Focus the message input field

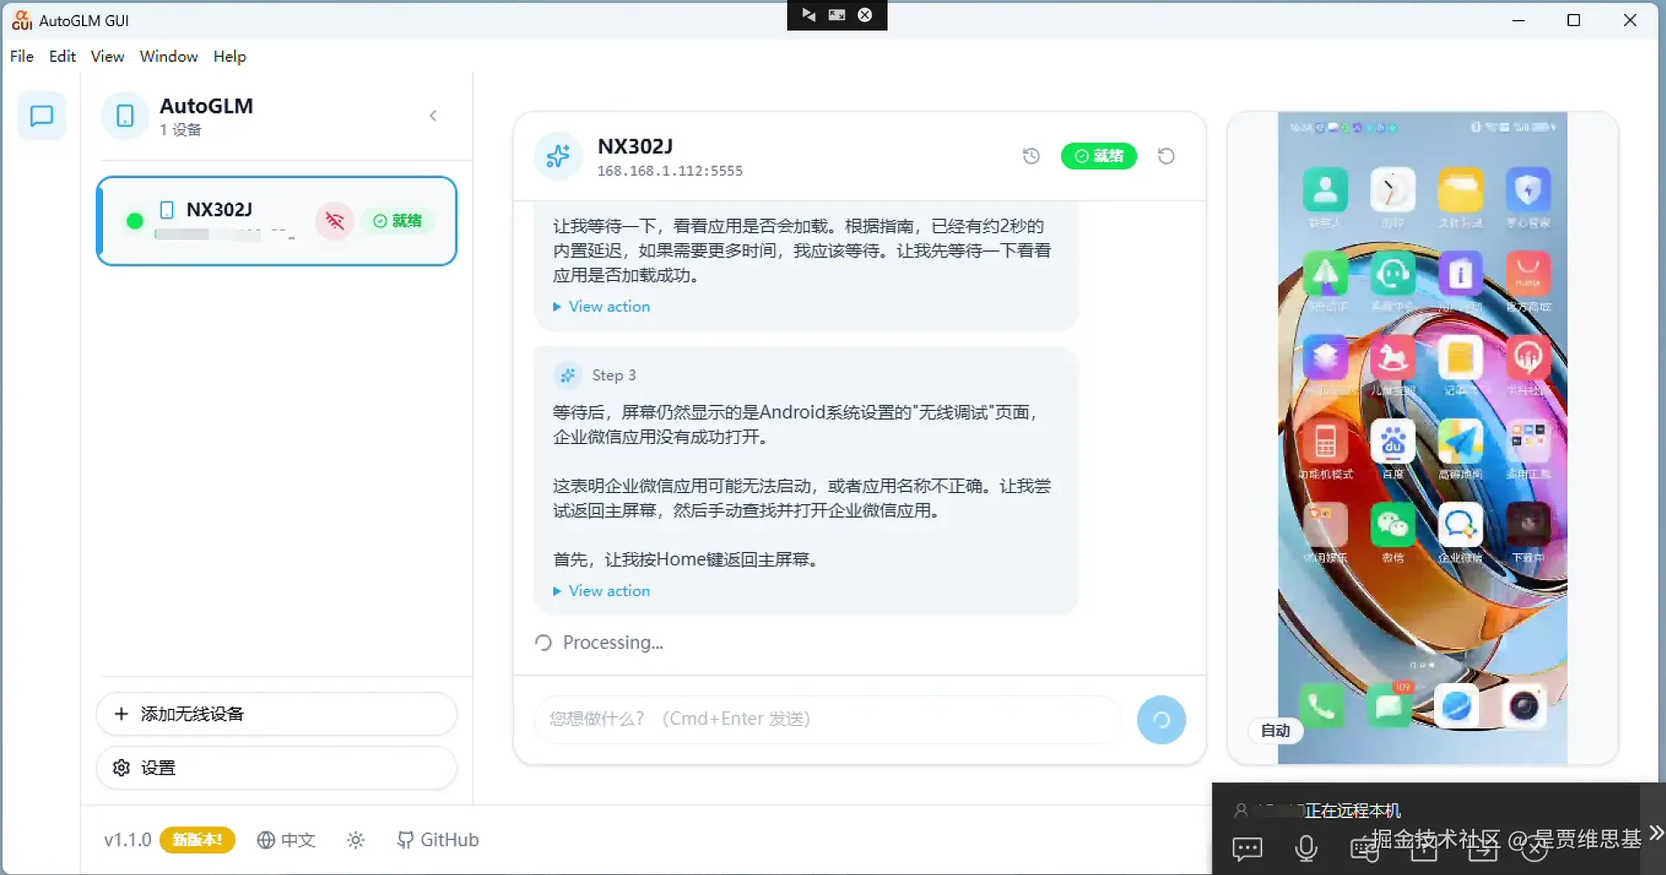pos(827,719)
